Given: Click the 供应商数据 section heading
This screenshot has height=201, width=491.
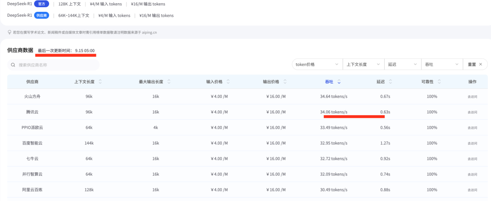Looking at the screenshot, I should click(20, 50).
